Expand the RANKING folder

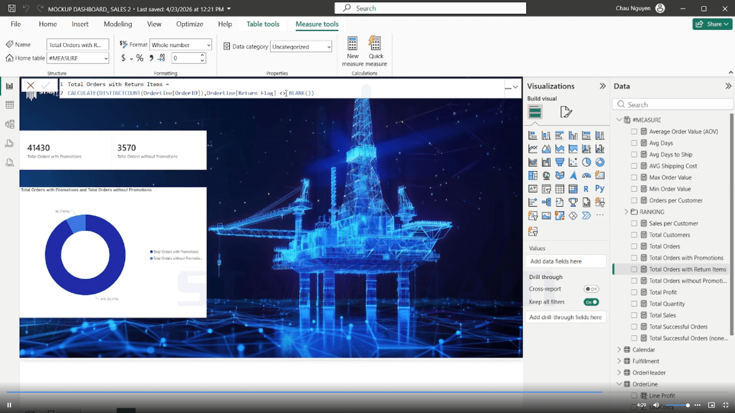pos(626,212)
